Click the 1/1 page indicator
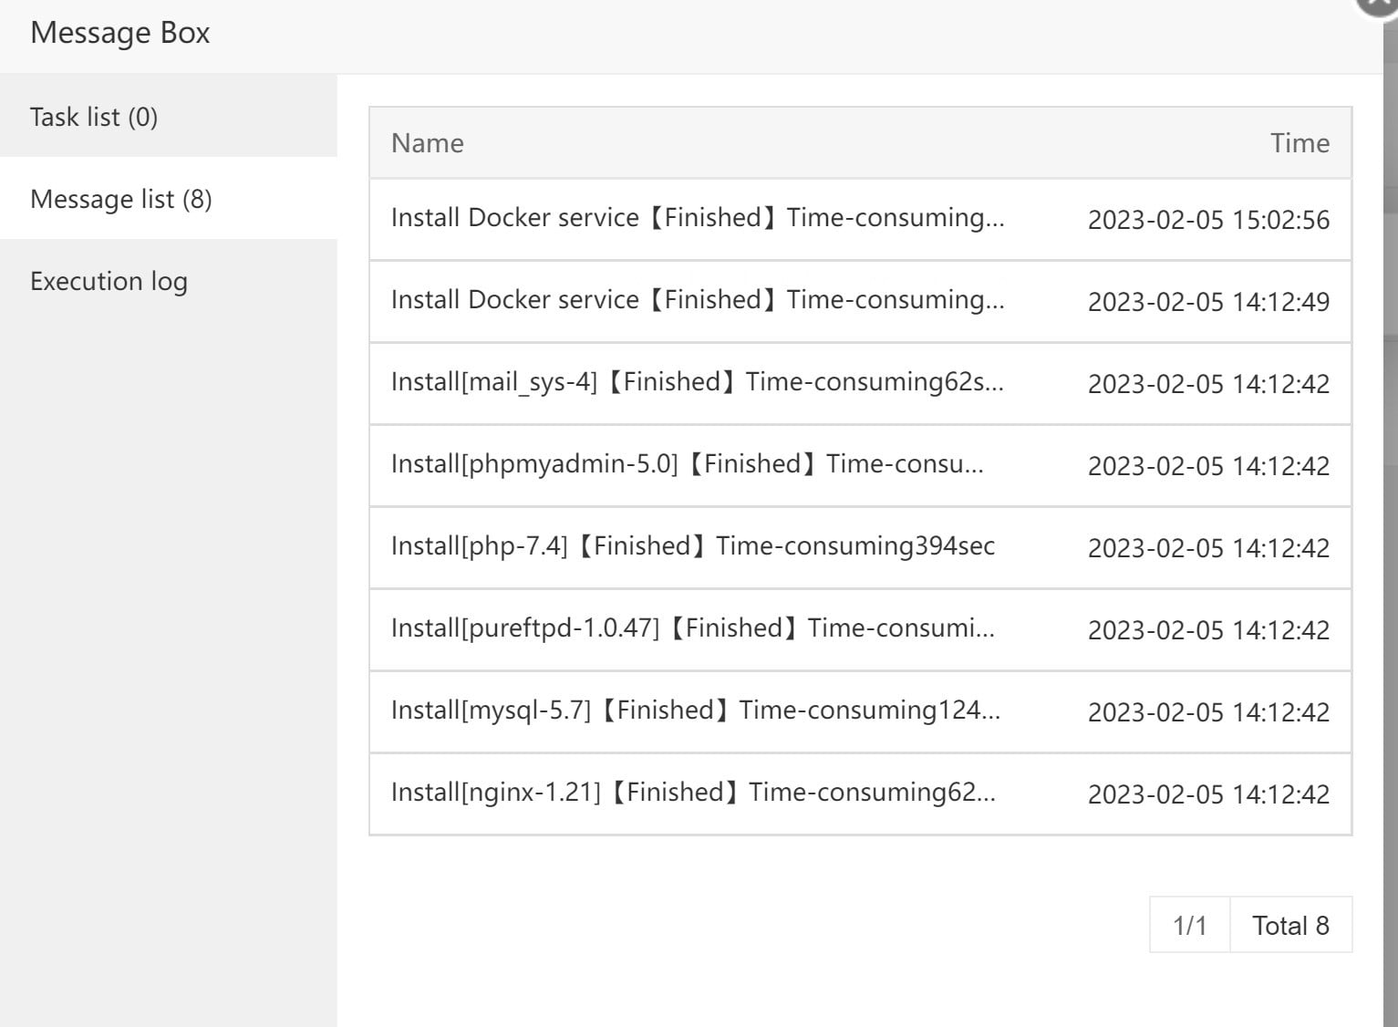The width and height of the screenshot is (1398, 1027). pos(1190,925)
